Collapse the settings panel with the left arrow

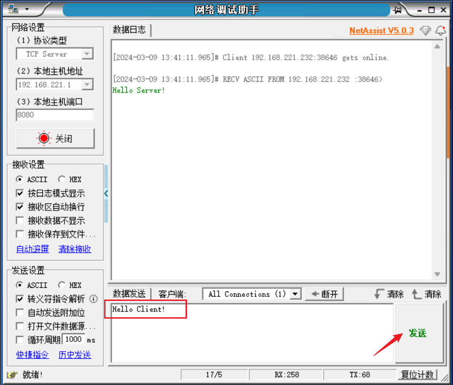[106, 193]
